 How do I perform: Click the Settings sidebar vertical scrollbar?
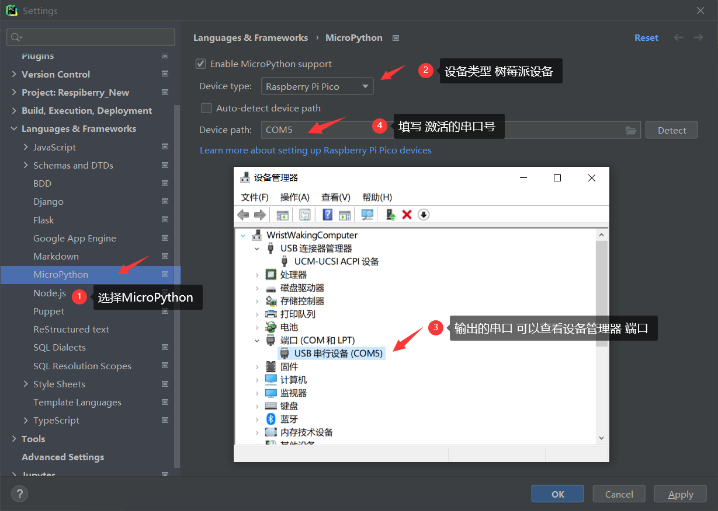tap(178, 286)
